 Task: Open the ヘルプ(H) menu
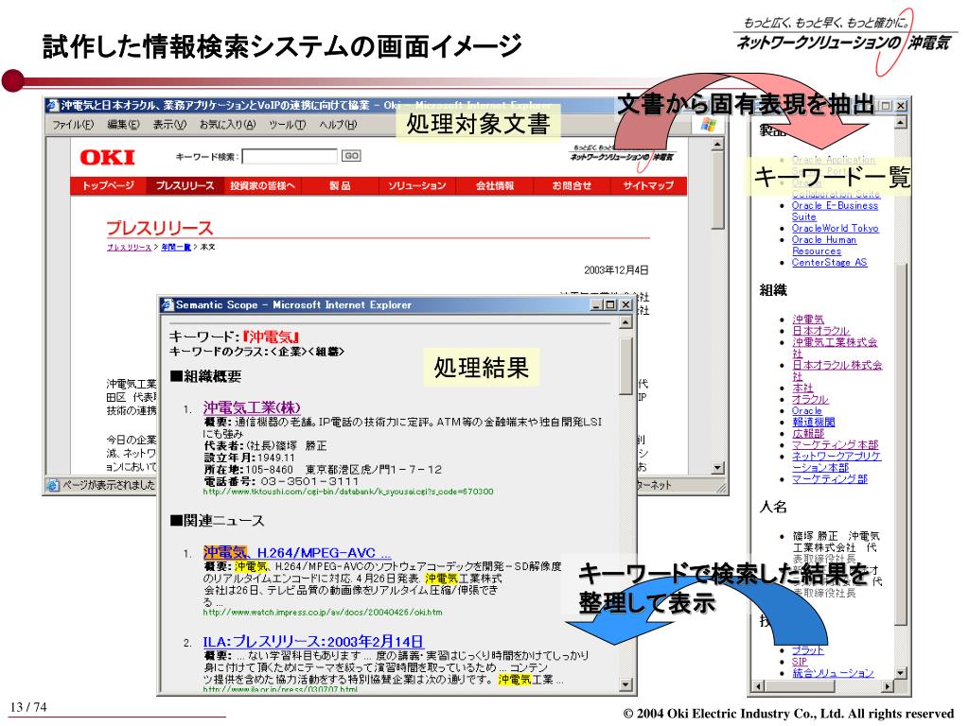338,125
